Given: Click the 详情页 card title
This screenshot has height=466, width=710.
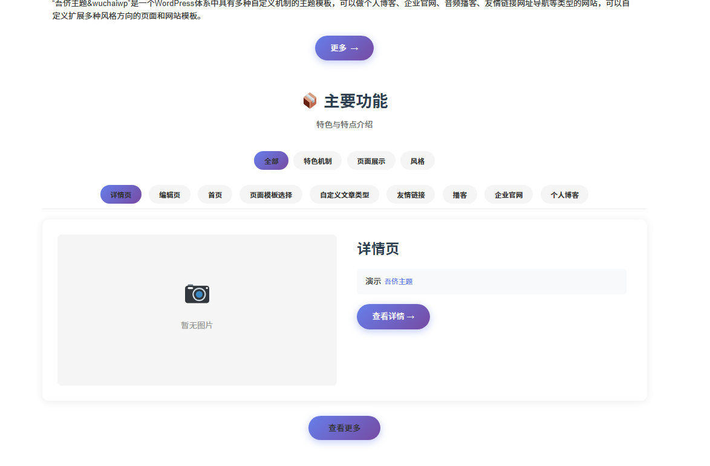Looking at the screenshot, I should point(378,248).
